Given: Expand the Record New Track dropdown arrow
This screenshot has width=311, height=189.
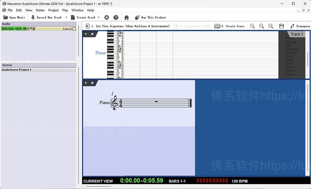Looking at the screenshot, I should 66,17.
